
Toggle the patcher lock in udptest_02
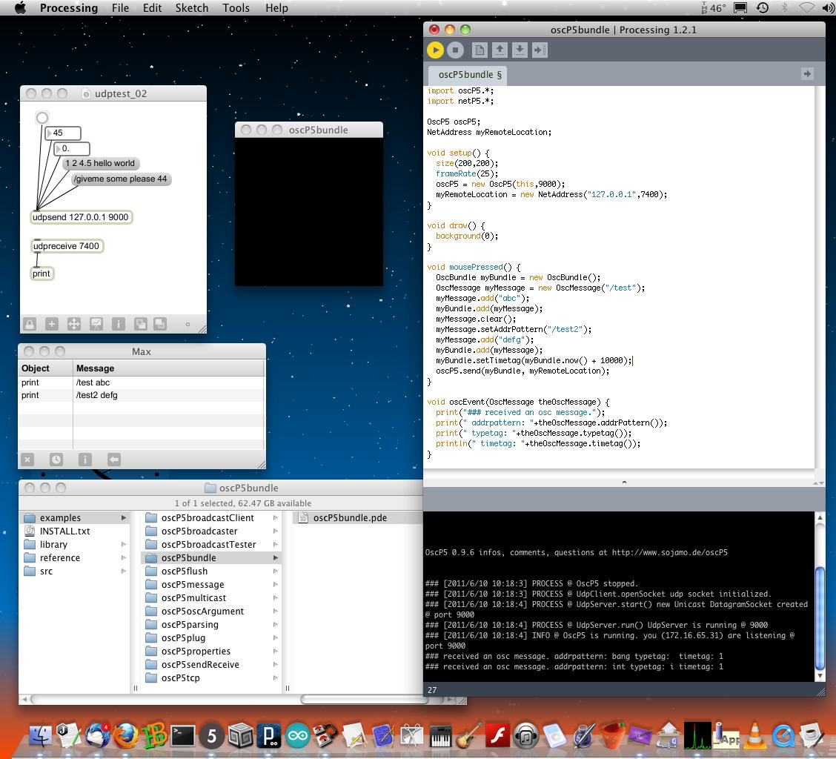(x=30, y=324)
